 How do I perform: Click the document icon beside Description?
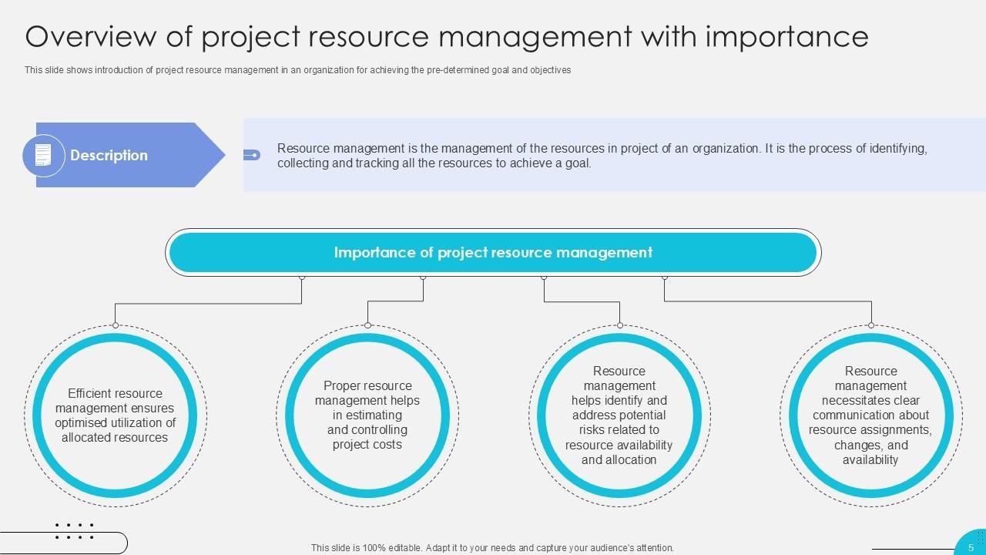pos(43,155)
